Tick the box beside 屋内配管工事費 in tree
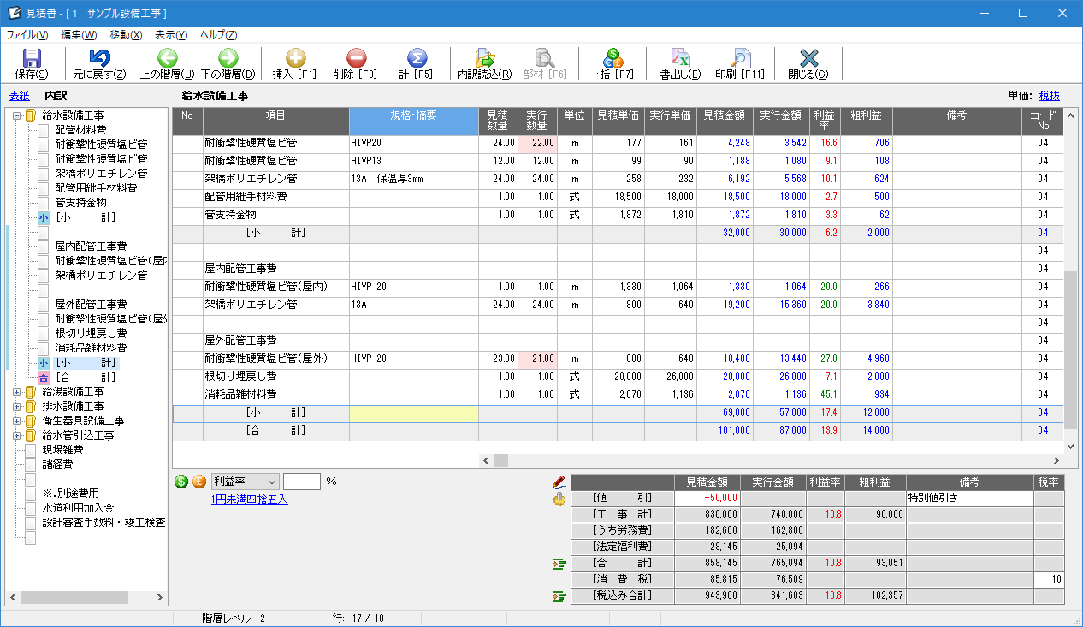Image resolution: width=1083 pixels, height=627 pixels. 44,246
